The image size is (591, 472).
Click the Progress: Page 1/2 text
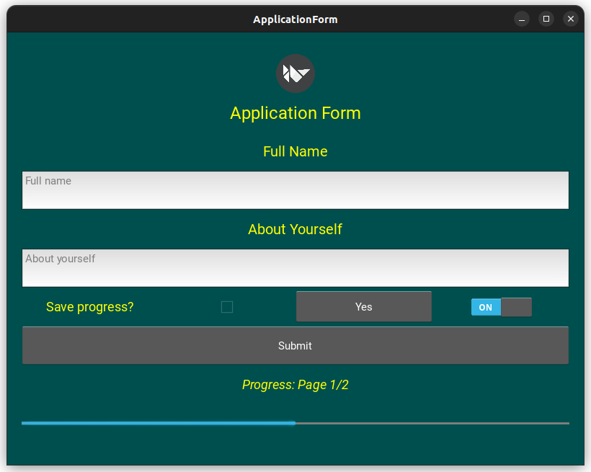295,385
